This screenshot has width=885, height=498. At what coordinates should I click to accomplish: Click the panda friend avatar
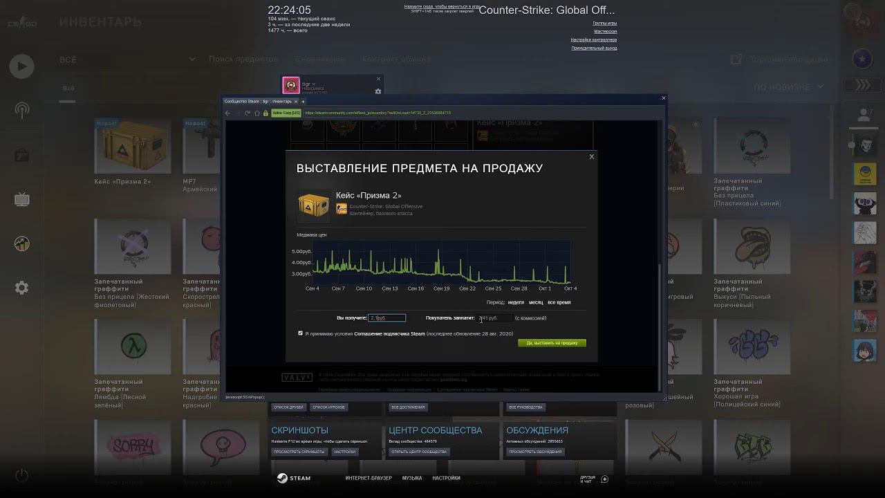coord(865,204)
